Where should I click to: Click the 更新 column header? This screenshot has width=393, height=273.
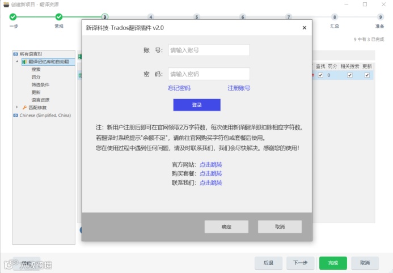click(x=367, y=66)
